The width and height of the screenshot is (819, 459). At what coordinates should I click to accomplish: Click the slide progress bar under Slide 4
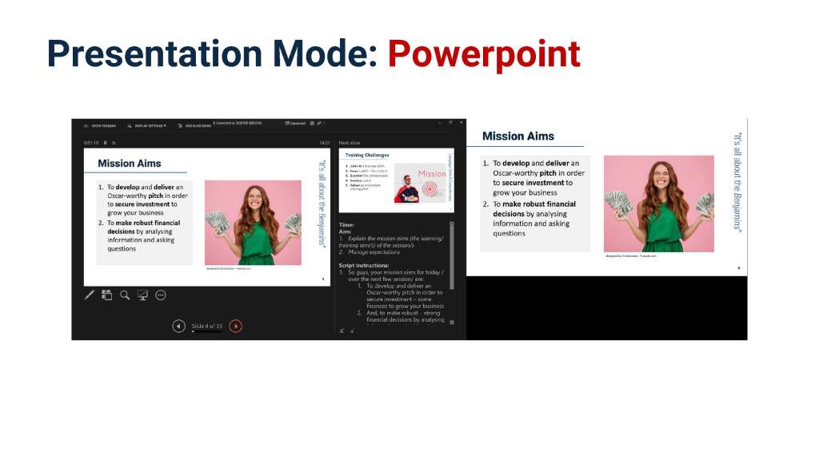pyautogui.click(x=207, y=331)
